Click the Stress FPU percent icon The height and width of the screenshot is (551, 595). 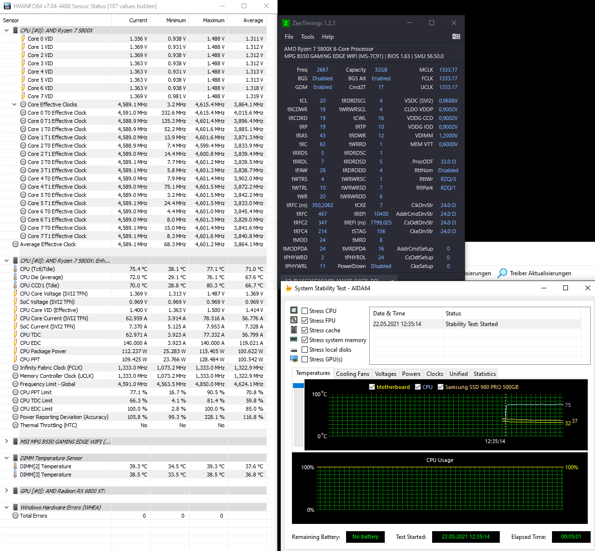pos(294,320)
